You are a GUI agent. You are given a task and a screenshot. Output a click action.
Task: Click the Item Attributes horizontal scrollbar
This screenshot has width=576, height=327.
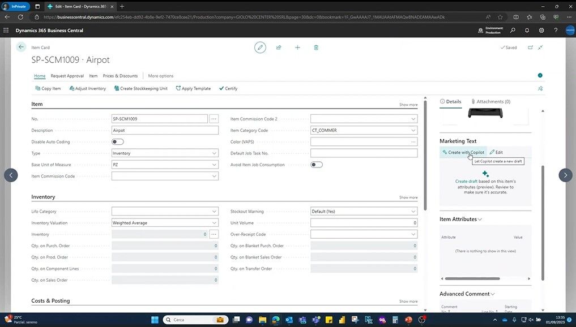click(x=472, y=278)
